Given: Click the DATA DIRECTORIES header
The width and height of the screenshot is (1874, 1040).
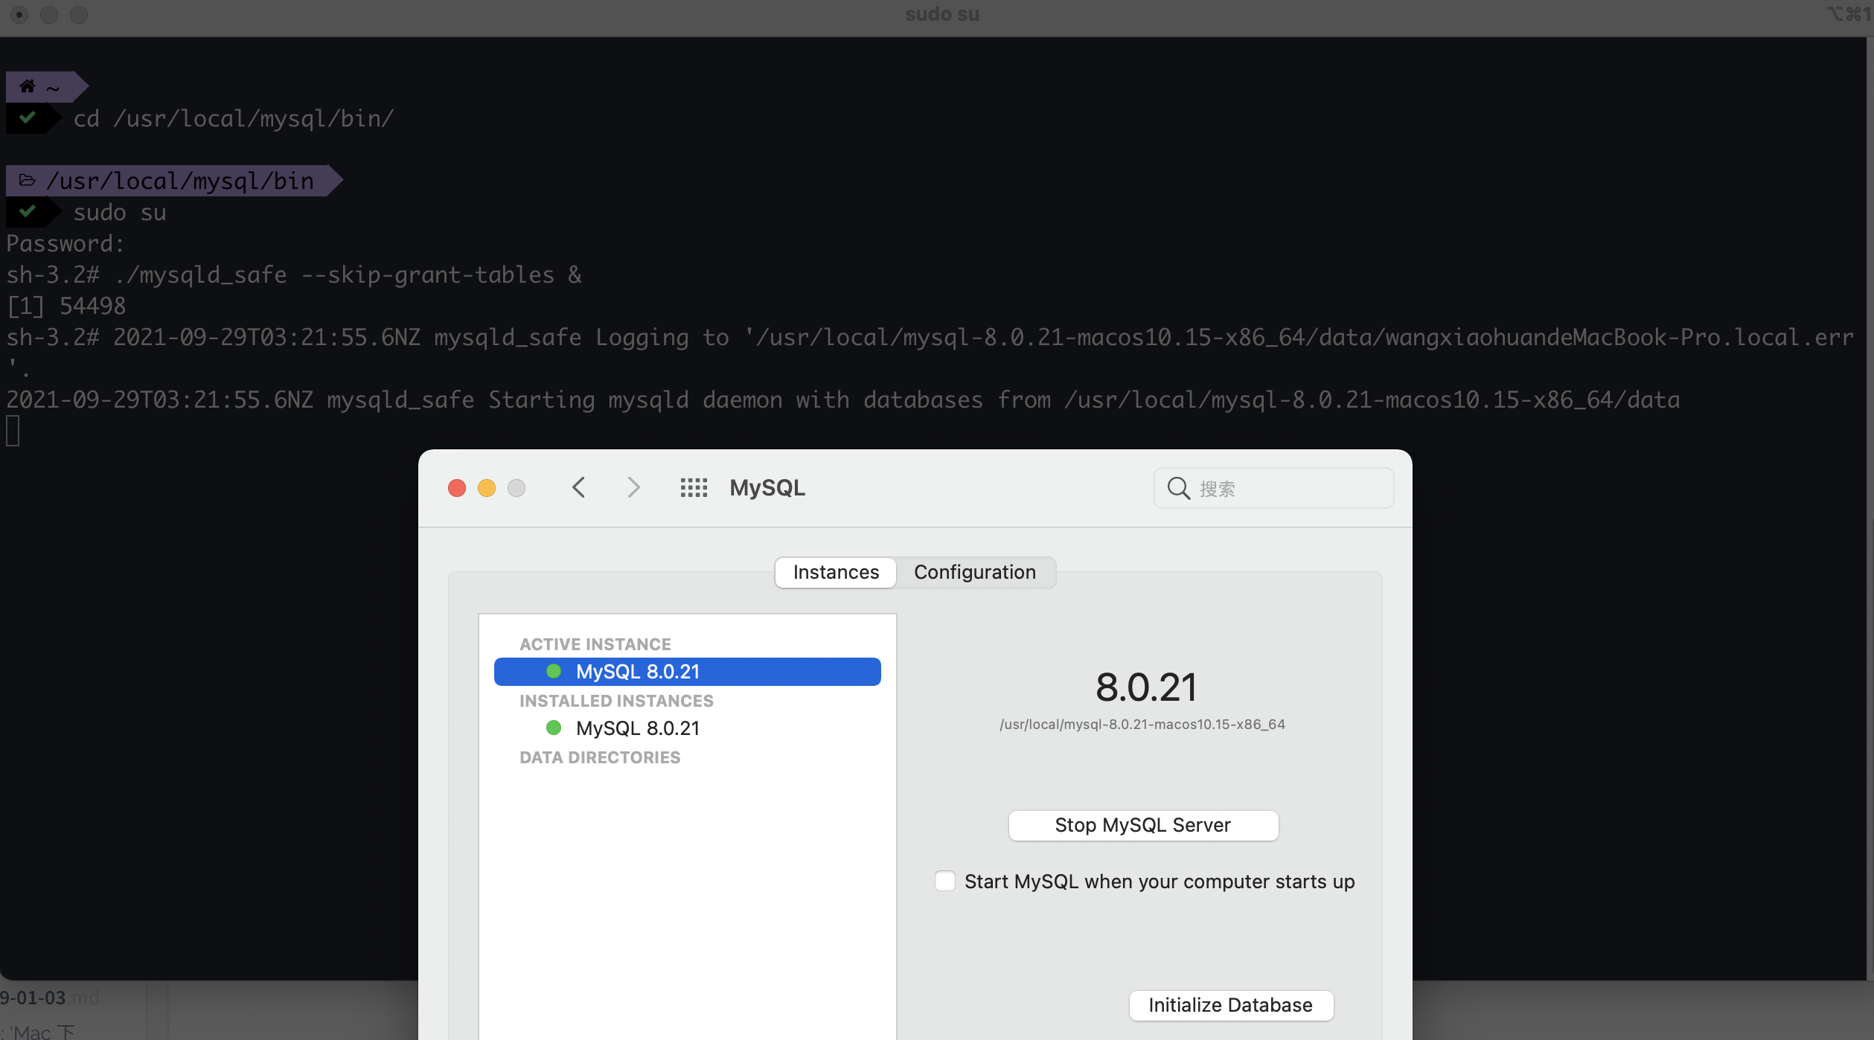Looking at the screenshot, I should [600, 757].
